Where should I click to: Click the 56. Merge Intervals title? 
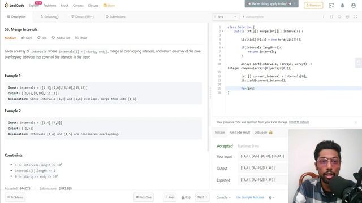pyautogui.click(x=21, y=29)
